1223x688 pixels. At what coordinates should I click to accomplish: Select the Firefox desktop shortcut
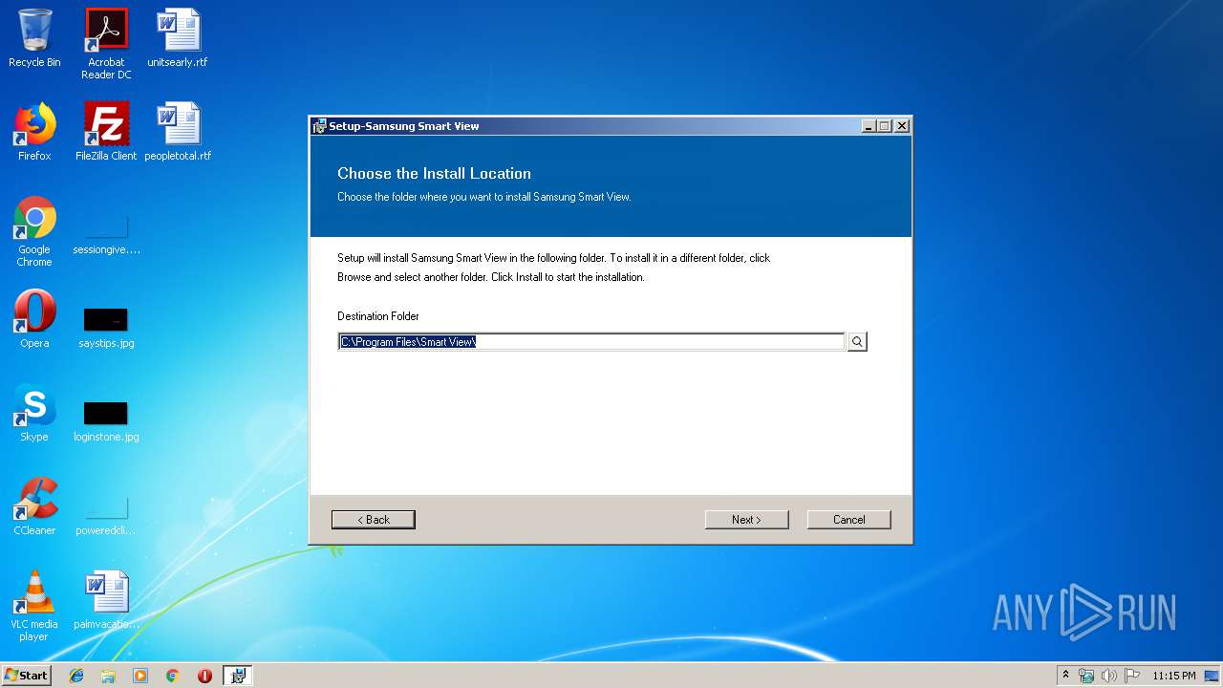point(34,132)
